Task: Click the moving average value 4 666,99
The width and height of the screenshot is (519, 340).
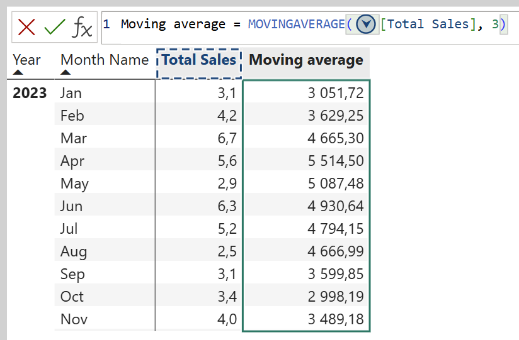Action: (x=336, y=252)
